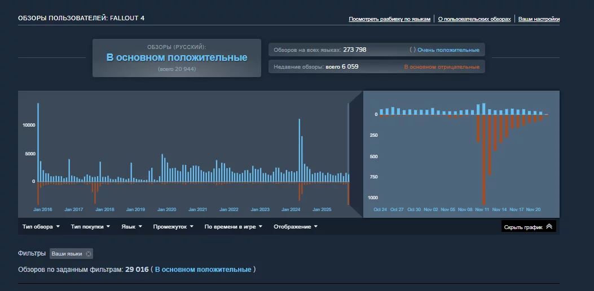Click 'Oct 24' label on recent chart
This screenshot has width=594, height=291.
380,209
